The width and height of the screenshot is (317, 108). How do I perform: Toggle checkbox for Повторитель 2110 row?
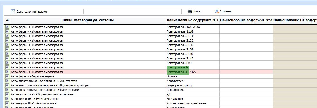7,54
